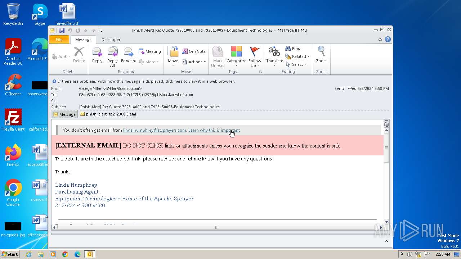This screenshot has width=461, height=259.
Task: Expand the More respond options
Action: 149,62
